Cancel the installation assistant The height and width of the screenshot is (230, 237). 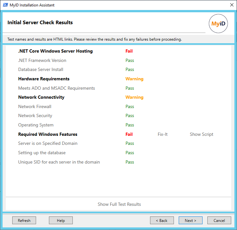point(219,220)
